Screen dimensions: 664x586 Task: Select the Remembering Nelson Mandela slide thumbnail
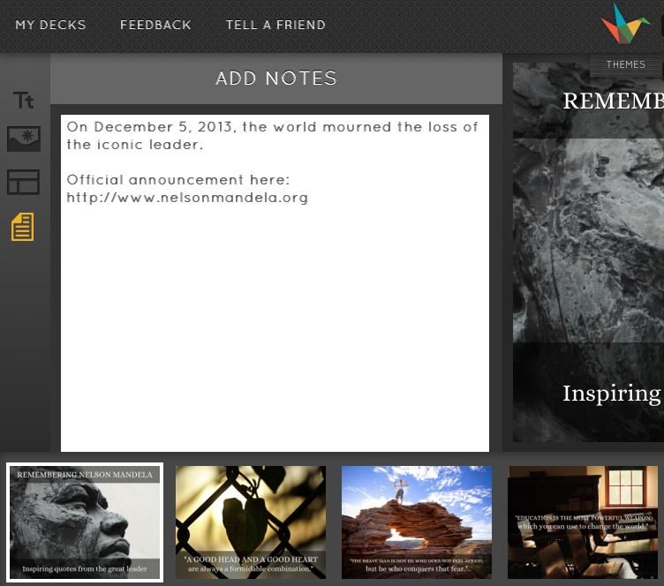(85, 522)
